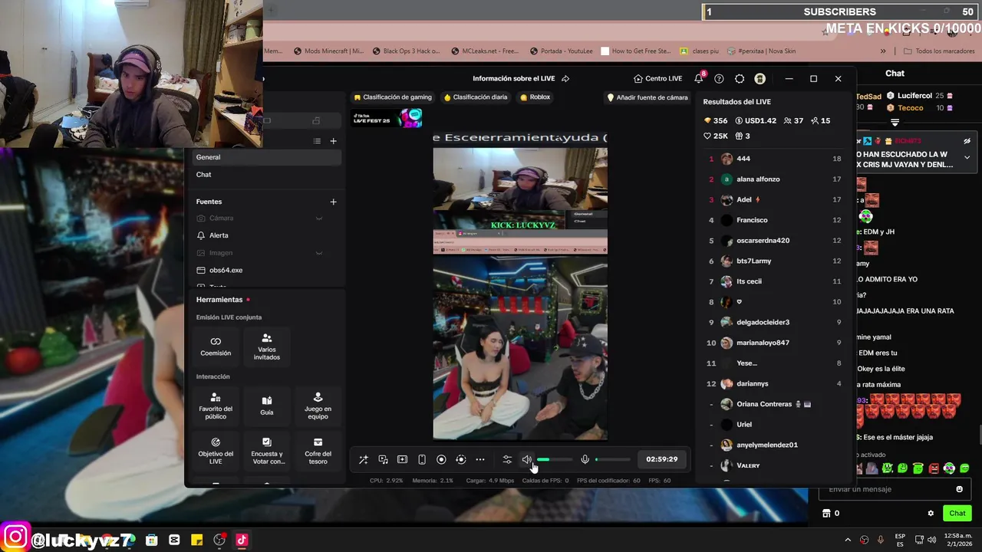This screenshot has height=552, width=982.
Task: Open the scene list view icon
Action: pos(317,141)
